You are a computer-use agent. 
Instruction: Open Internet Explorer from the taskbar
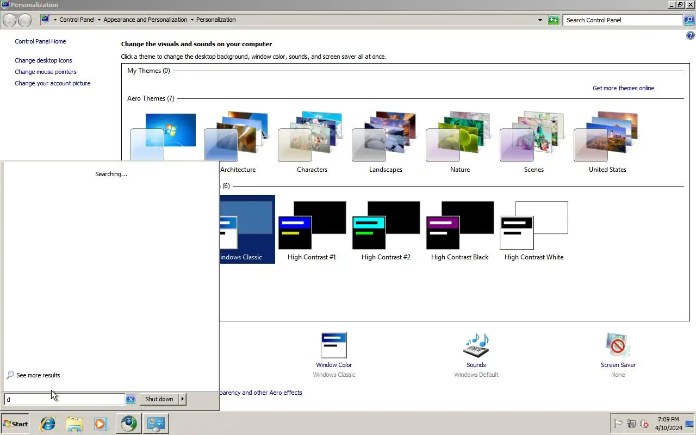(48, 424)
